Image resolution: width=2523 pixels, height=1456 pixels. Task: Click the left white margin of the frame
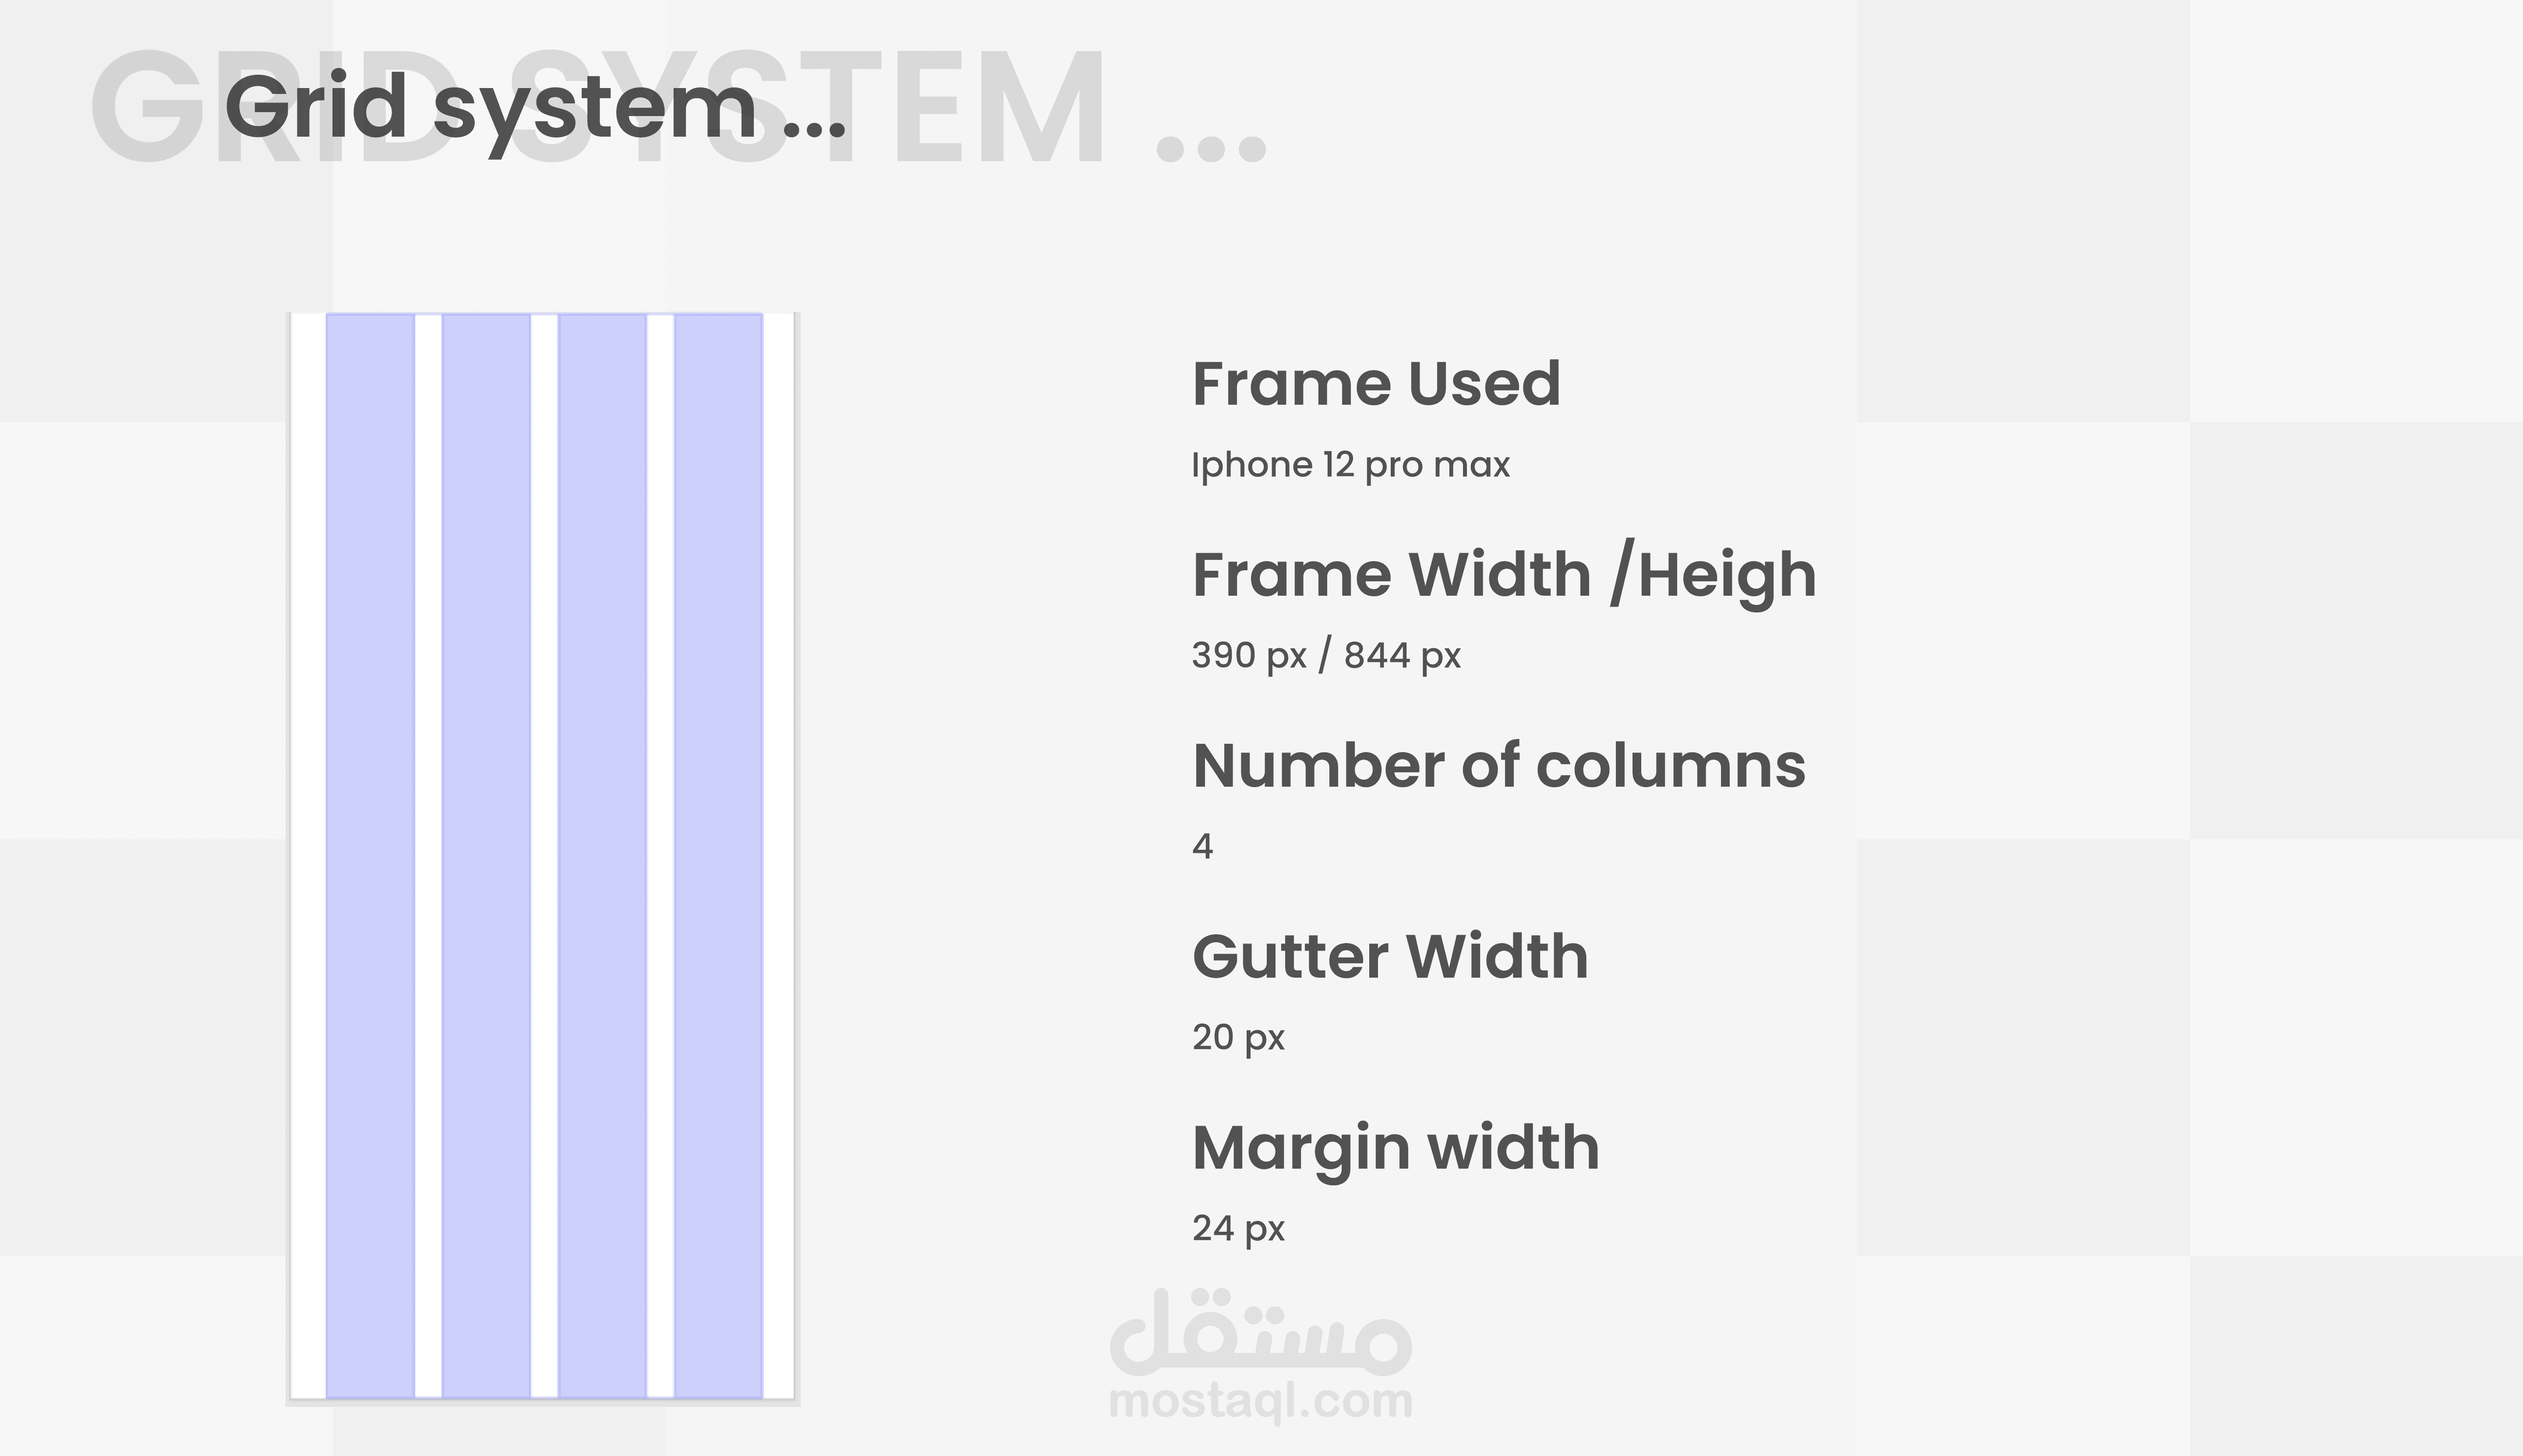point(308,855)
